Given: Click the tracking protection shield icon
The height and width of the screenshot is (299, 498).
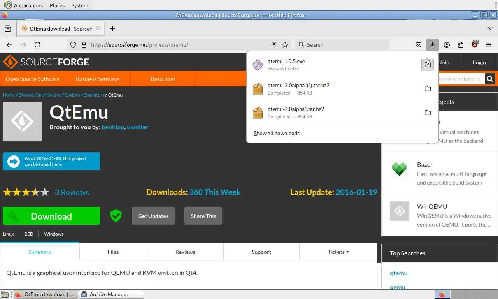Looking at the screenshot, I should [x=73, y=45].
